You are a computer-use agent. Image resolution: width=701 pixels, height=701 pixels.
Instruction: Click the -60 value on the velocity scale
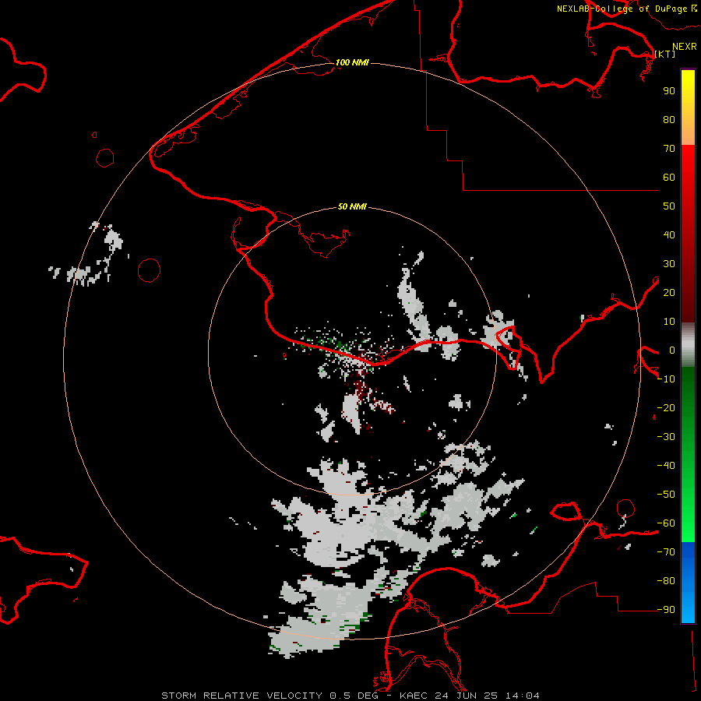(666, 523)
